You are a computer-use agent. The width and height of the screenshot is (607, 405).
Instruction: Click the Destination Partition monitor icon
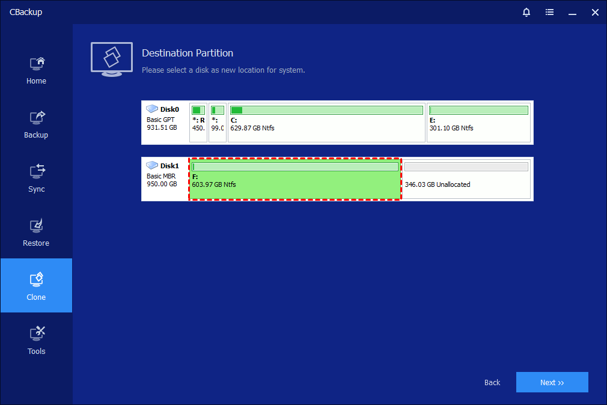(x=112, y=59)
